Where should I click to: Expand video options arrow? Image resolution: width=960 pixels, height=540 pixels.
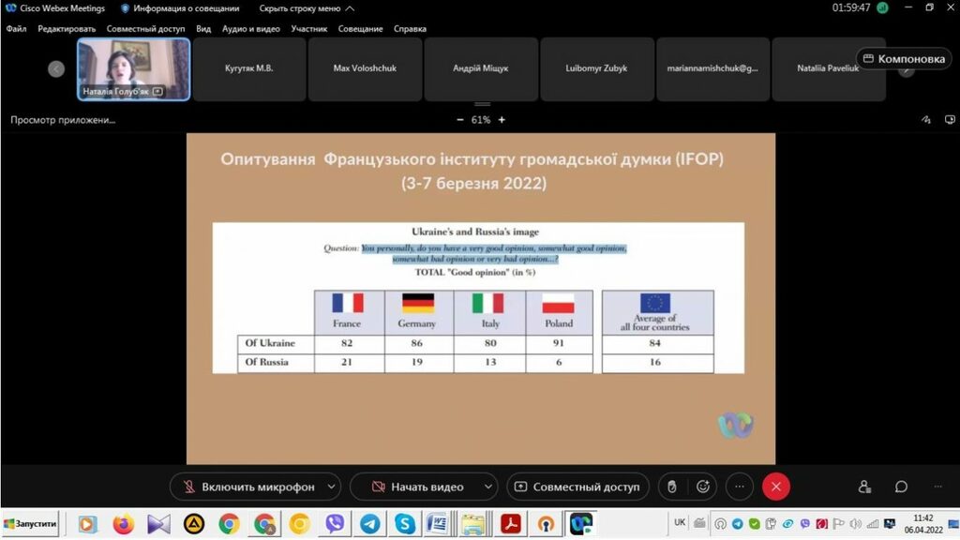point(487,487)
